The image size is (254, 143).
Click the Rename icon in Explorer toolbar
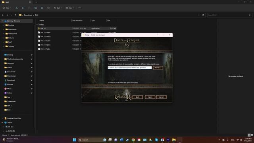point(36,8)
